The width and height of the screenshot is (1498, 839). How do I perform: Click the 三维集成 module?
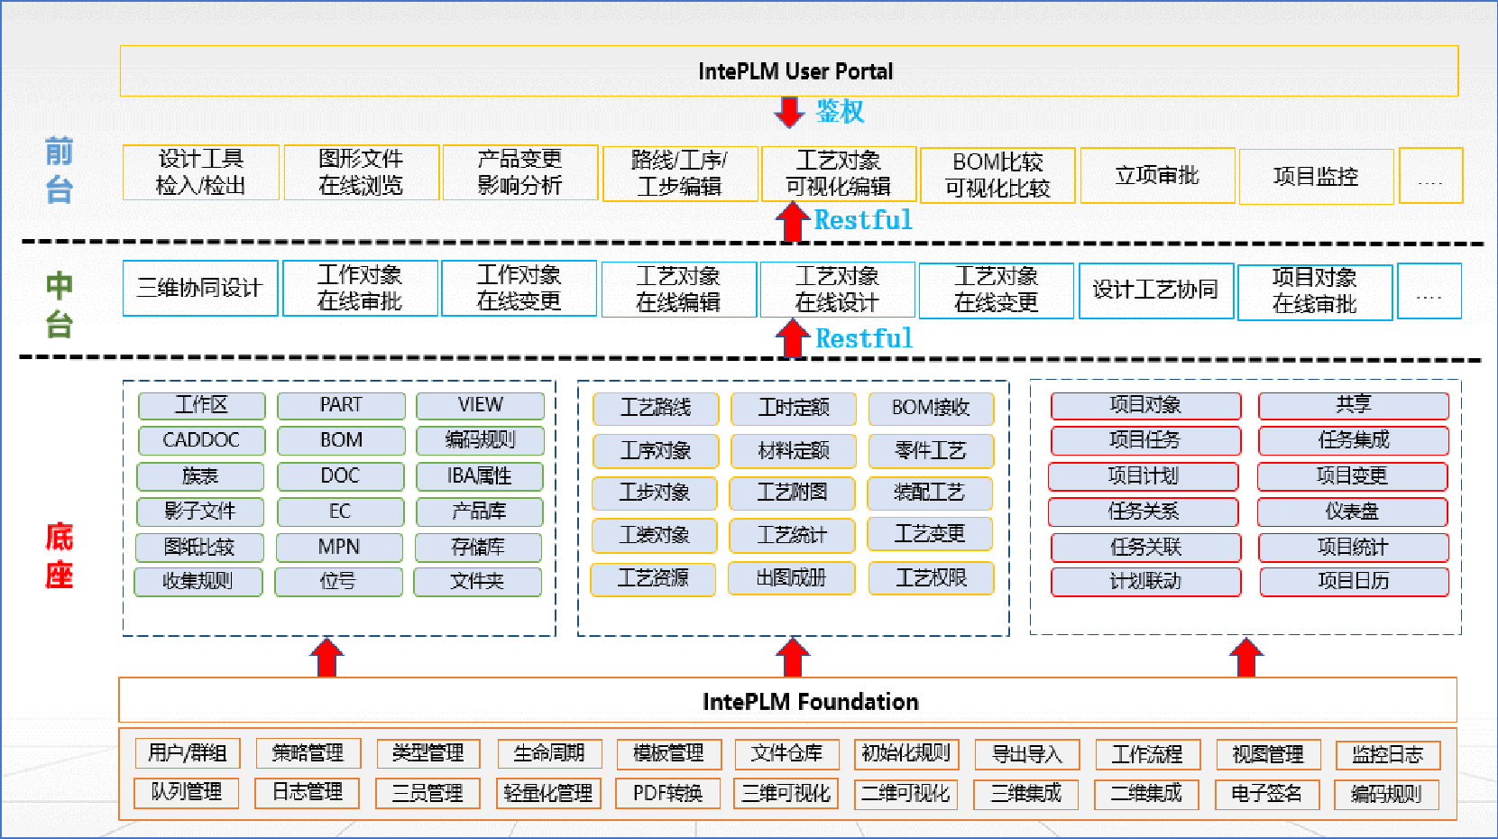tap(1026, 794)
